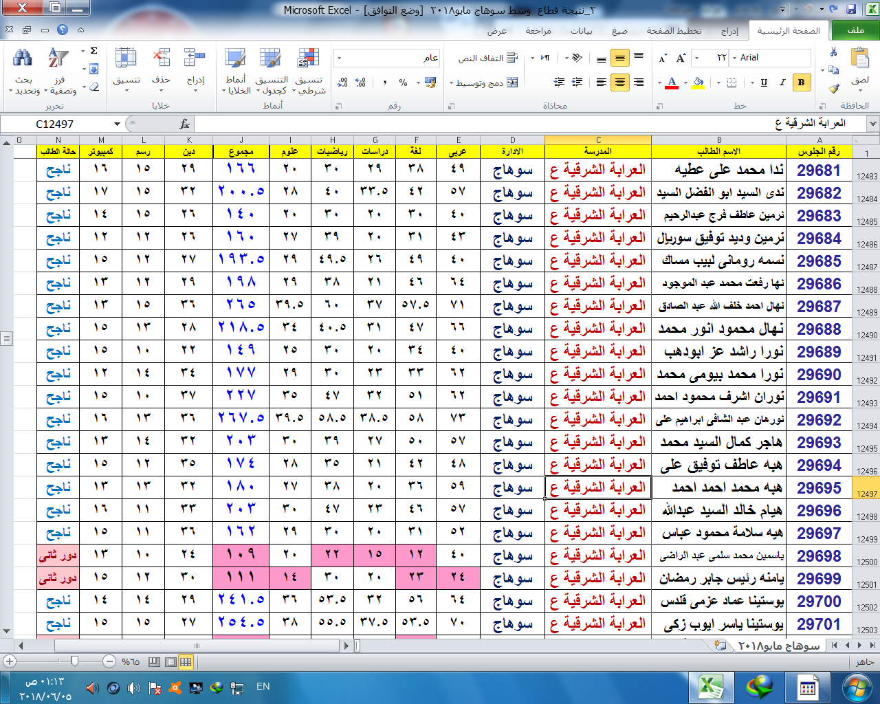Expand the Merge and Center (دمج وتوسيط) menu

pyautogui.click(x=452, y=83)
